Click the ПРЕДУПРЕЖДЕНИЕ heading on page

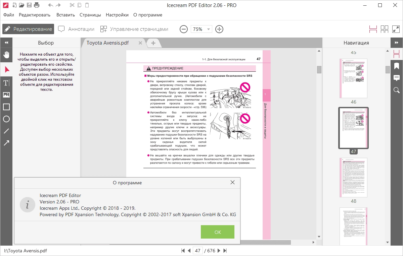click(x=168, y=68)
